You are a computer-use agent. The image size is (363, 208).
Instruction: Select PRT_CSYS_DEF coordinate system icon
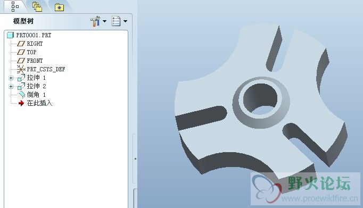[x=21, y=69]
